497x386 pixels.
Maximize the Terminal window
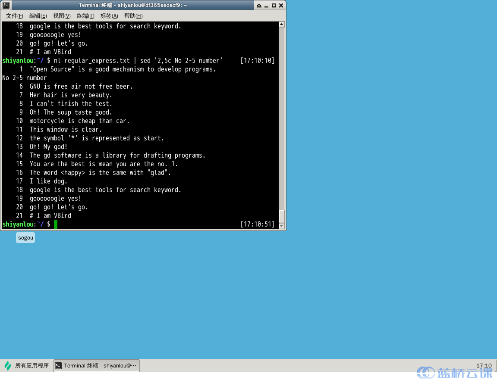(x=274, y=6)
